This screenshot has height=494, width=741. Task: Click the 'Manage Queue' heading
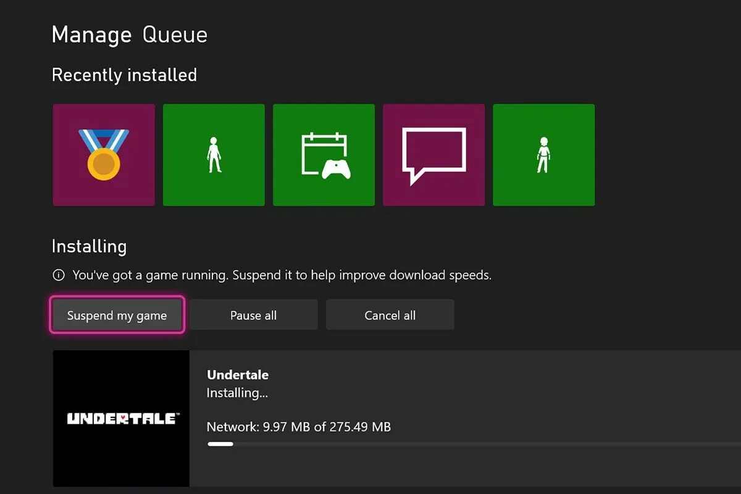click(130, 35)
